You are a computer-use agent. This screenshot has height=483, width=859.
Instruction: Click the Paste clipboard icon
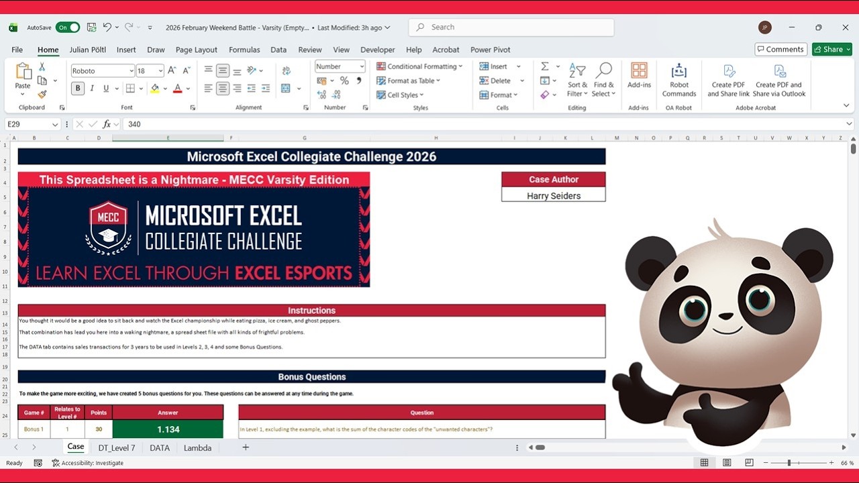tap(23, 71)
